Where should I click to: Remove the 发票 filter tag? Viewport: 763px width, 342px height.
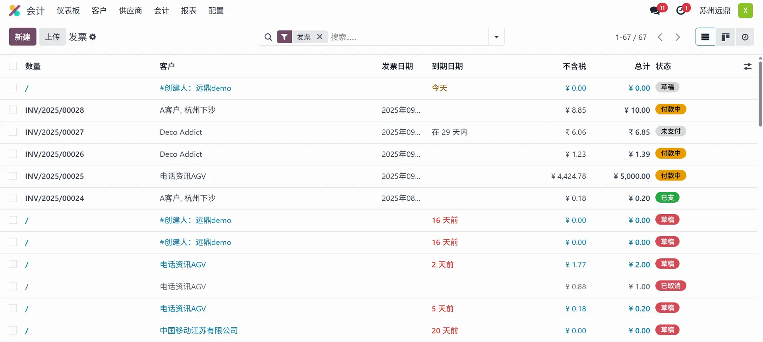(x=320, y=37)
